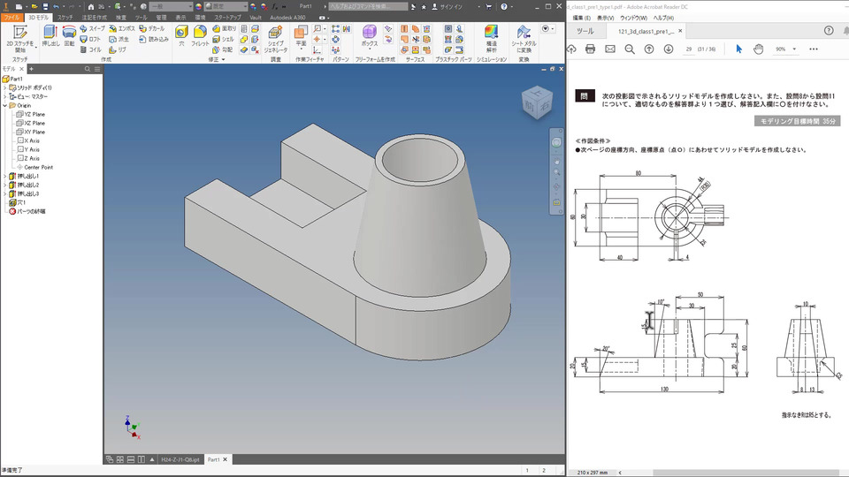The height and width of the screenshot is (477, 849).
Task: Open the ファイル menu tab
Action: click(11, 18)
